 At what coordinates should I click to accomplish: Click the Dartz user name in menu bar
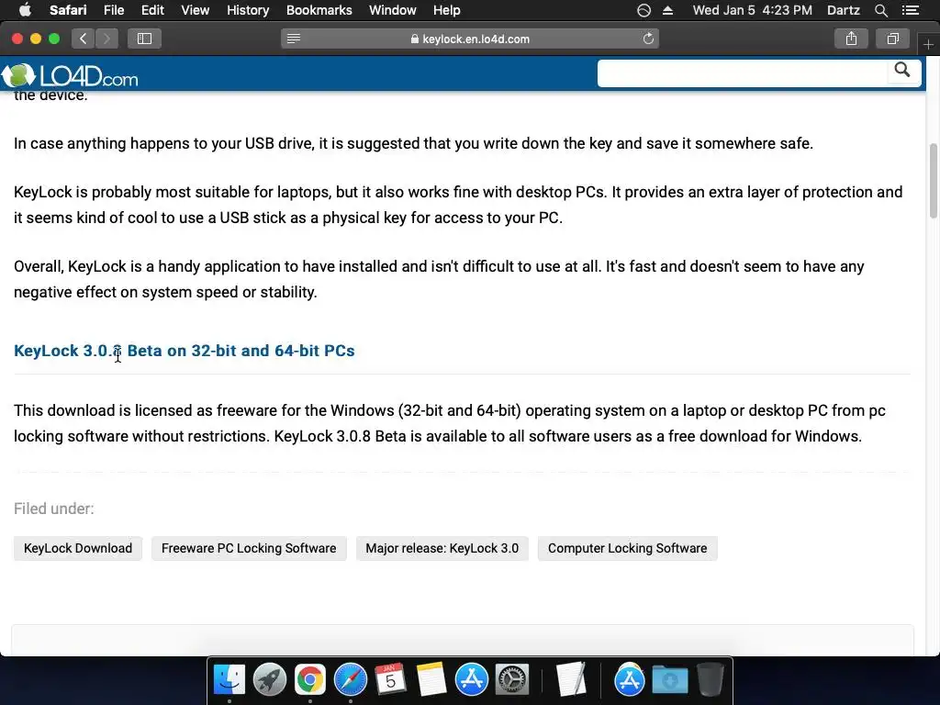[x=843, y=10]
